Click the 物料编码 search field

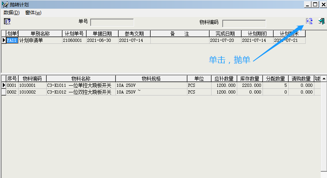point(244,23)
